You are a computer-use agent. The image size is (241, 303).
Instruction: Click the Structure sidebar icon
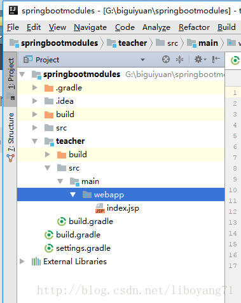point(11,158)
